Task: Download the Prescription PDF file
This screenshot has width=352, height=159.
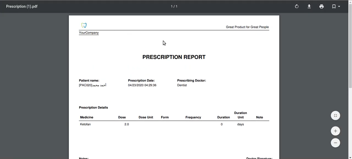Action: 309,6
